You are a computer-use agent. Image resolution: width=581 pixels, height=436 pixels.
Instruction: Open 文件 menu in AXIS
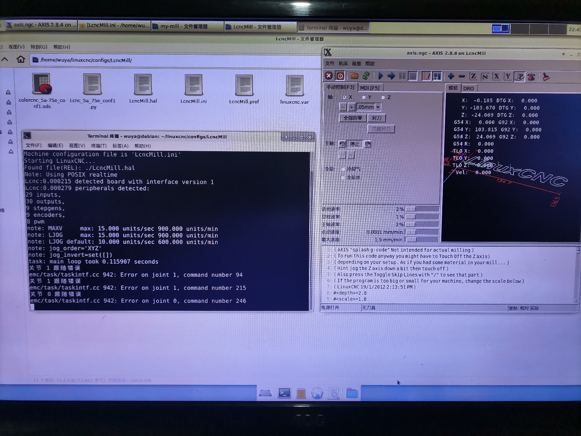point(330,63)
